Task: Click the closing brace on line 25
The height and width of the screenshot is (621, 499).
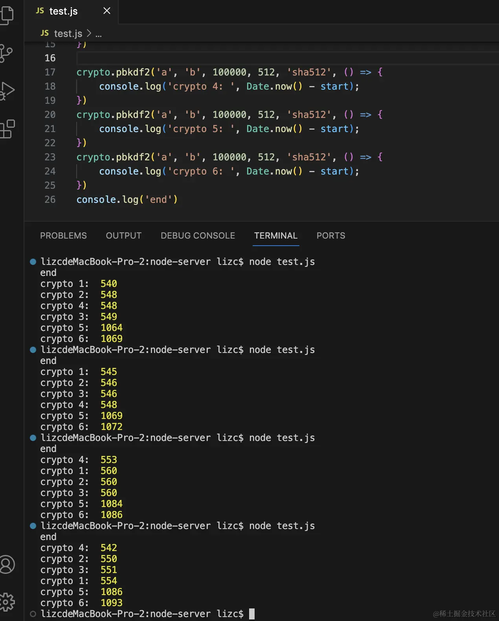Action: click(x=79, y=186)
